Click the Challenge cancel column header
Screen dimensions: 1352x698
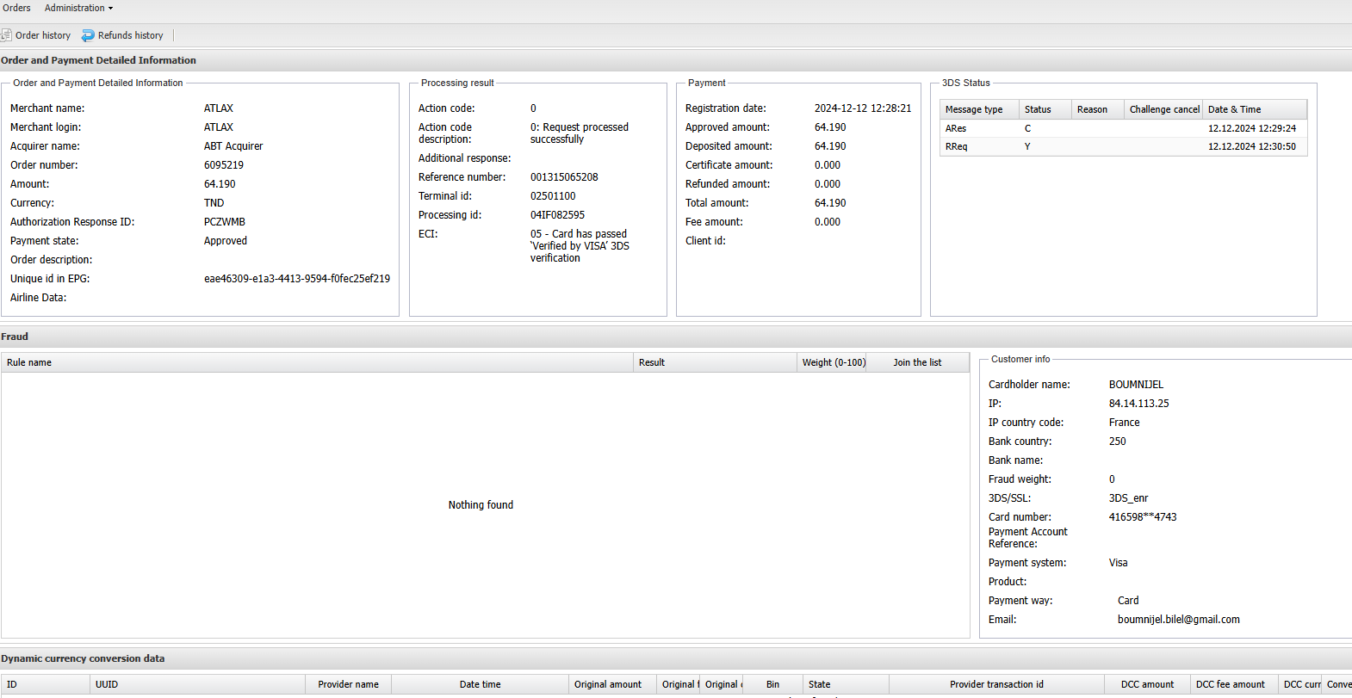tap(1163, 109)
